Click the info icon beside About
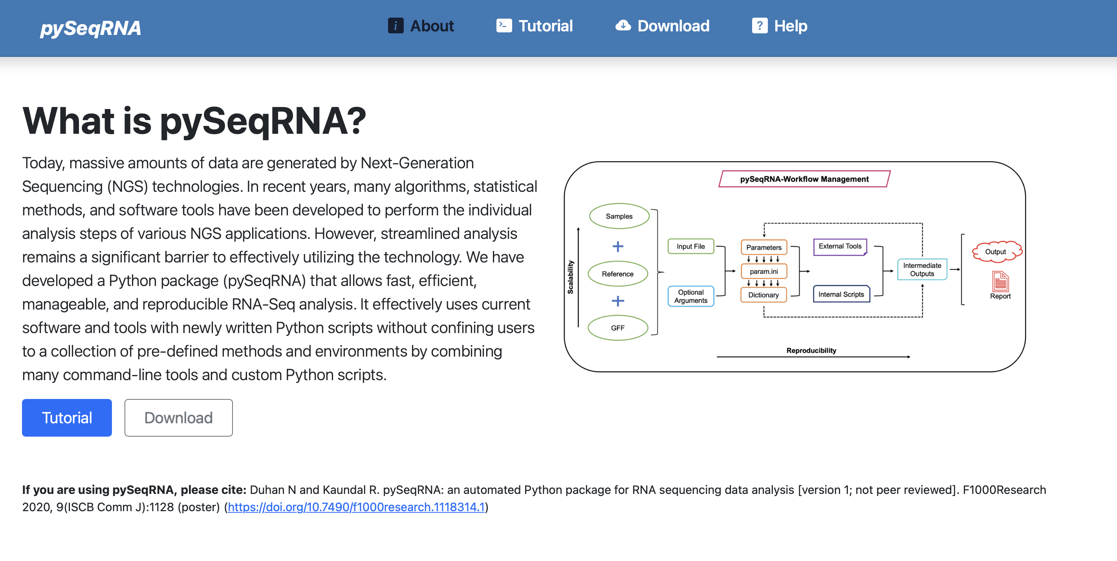Viewport: 1117px width, 561px height. (x=395, y=26)
